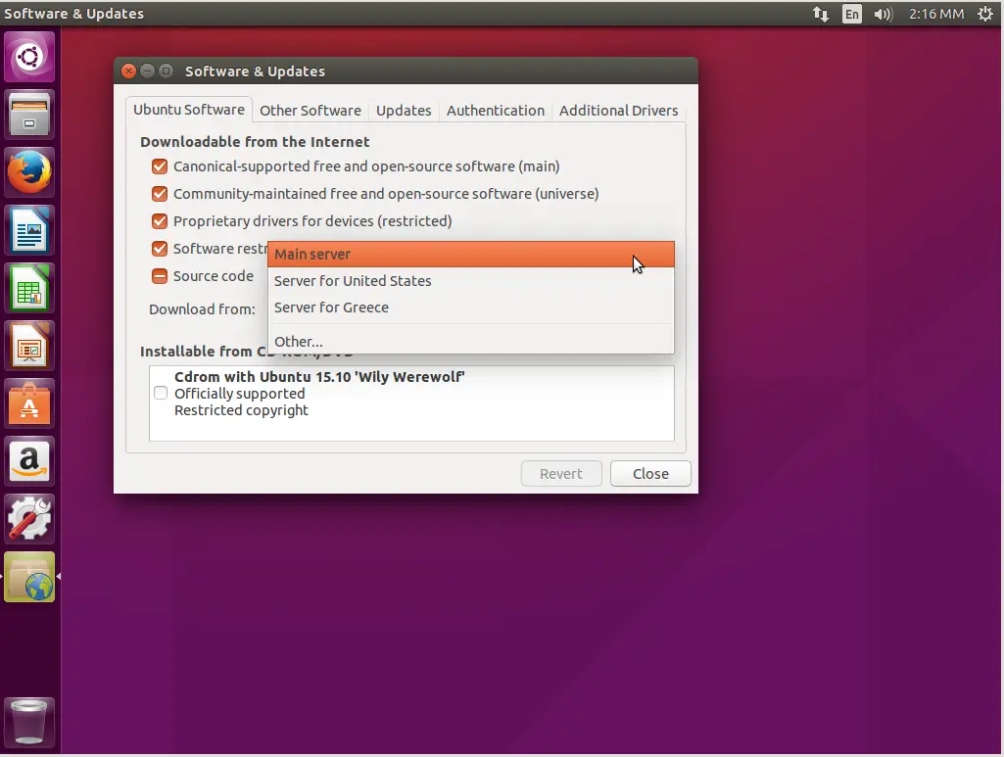Click the Software & Updates window title
This screenshot has width=1004, height=757.
(x=255, y=71)
